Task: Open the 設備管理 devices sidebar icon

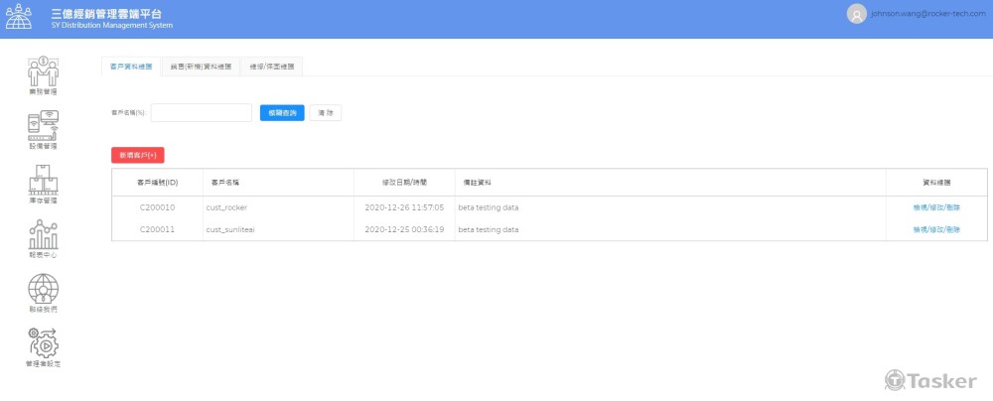Action: pyautogui.click(x=43, y=125)
